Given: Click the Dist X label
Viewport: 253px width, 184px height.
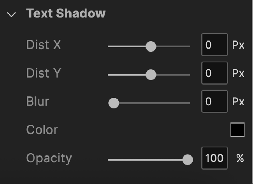Looking at the screenshot, I should [x=44, y=45].
